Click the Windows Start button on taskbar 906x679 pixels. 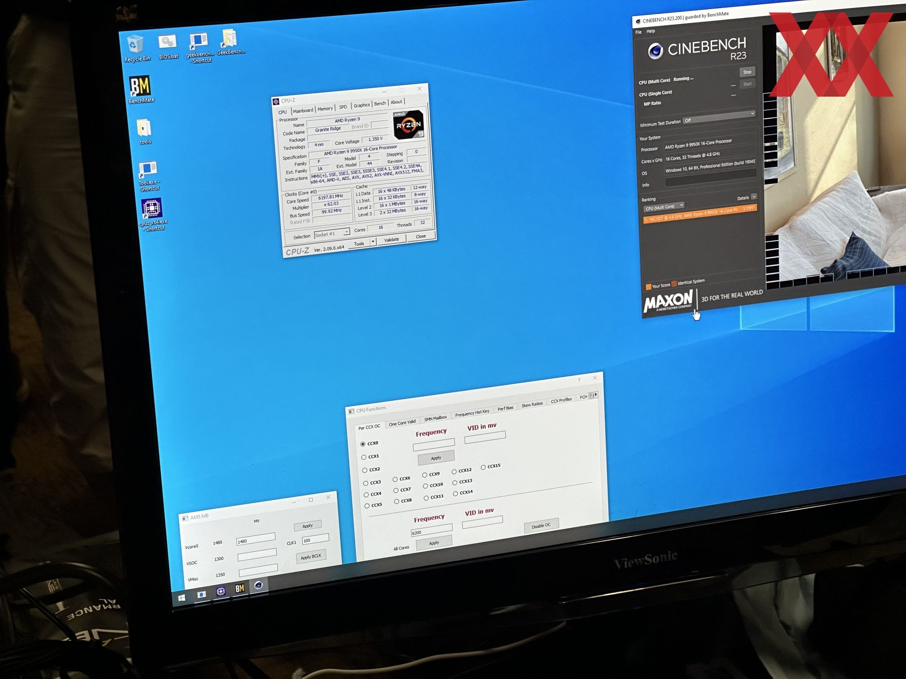tap(182, 598)
